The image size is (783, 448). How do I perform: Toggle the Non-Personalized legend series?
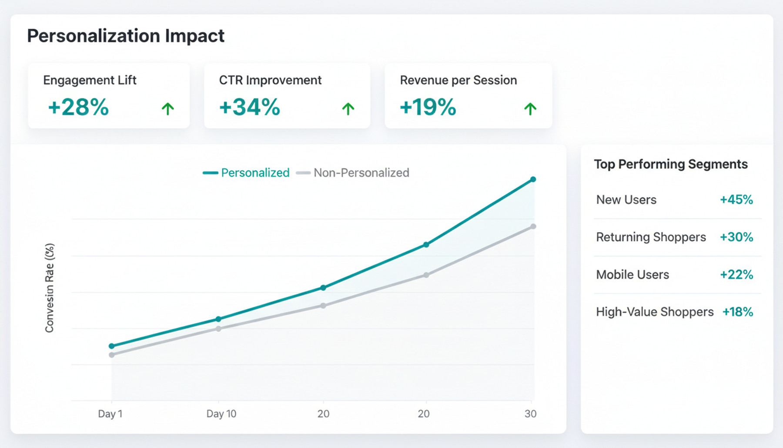pos(353,173)
